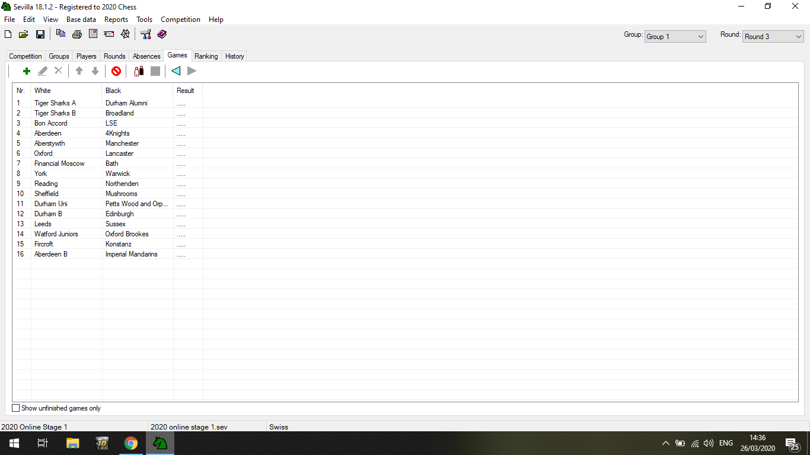Switch to the Absences tab
Image resolution: width=810 pixels, height=455 pixels.
146,56
